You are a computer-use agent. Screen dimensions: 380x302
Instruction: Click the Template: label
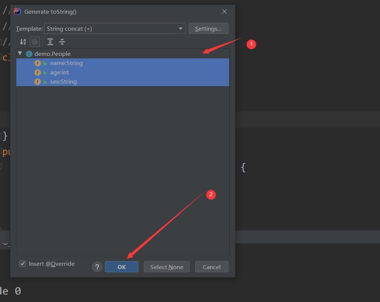tap(29, 28)
